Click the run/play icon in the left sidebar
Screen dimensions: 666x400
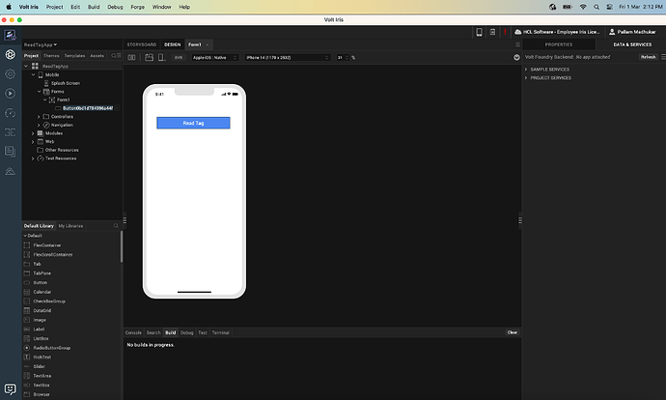tap(11, 94)
